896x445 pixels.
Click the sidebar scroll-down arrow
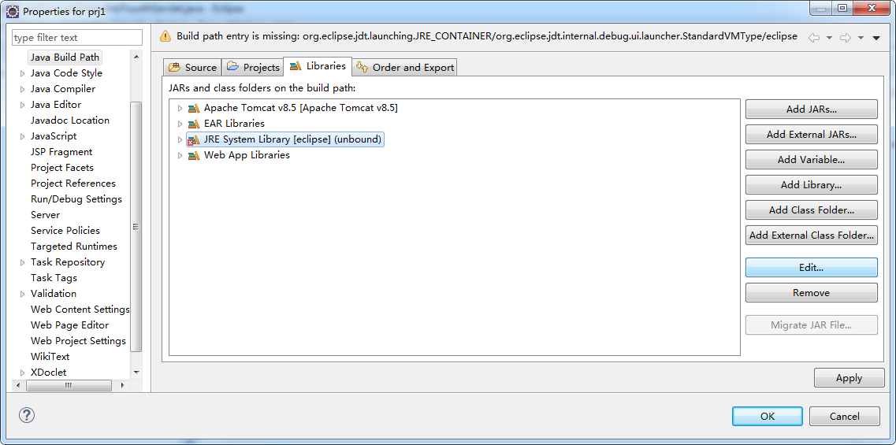click(x=136, y=373)
